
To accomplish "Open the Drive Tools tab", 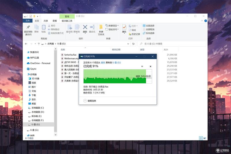I will [67, 21].
